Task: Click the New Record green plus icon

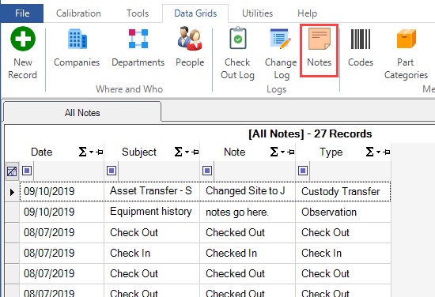Action: click(23, 39)
